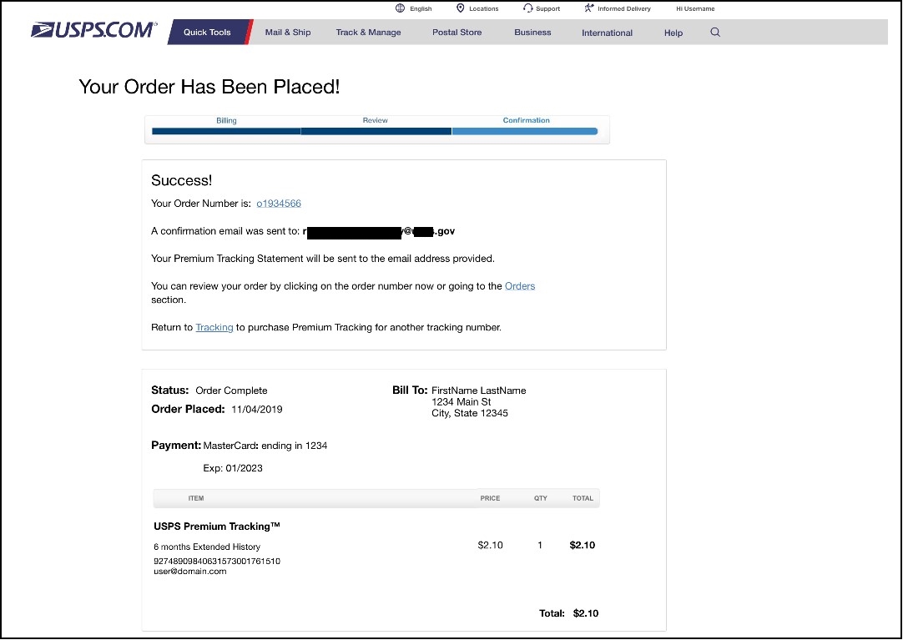Click the 'Your Order Has Been Placed!' heading
The width and height of the screenshot is (903, 640).
pos(209,87)
